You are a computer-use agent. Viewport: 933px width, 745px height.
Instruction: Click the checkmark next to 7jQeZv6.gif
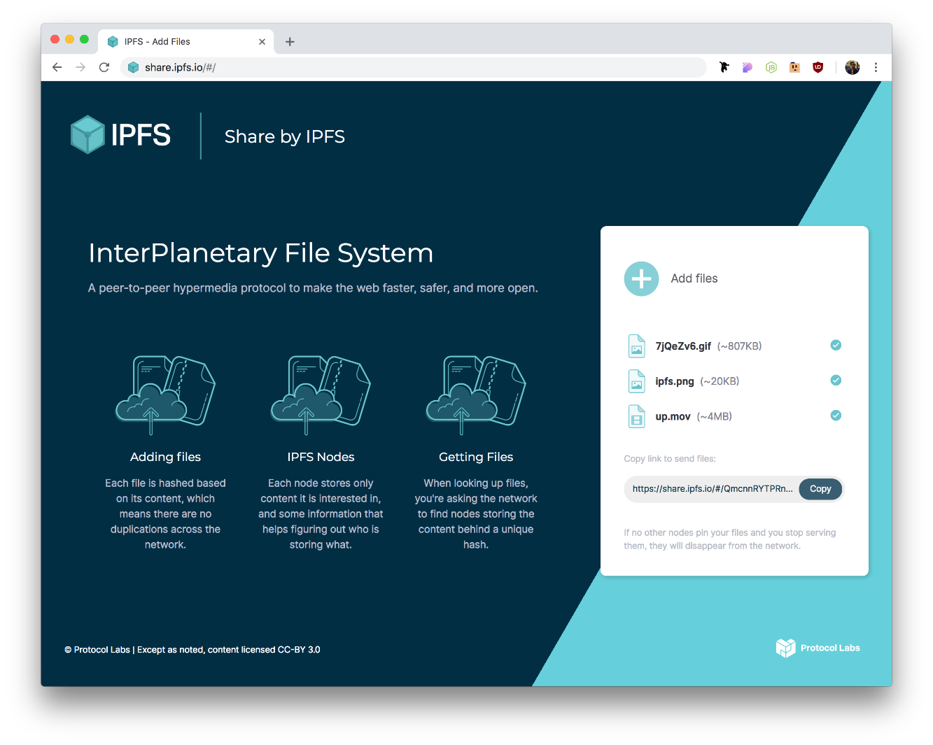(836, 345)
